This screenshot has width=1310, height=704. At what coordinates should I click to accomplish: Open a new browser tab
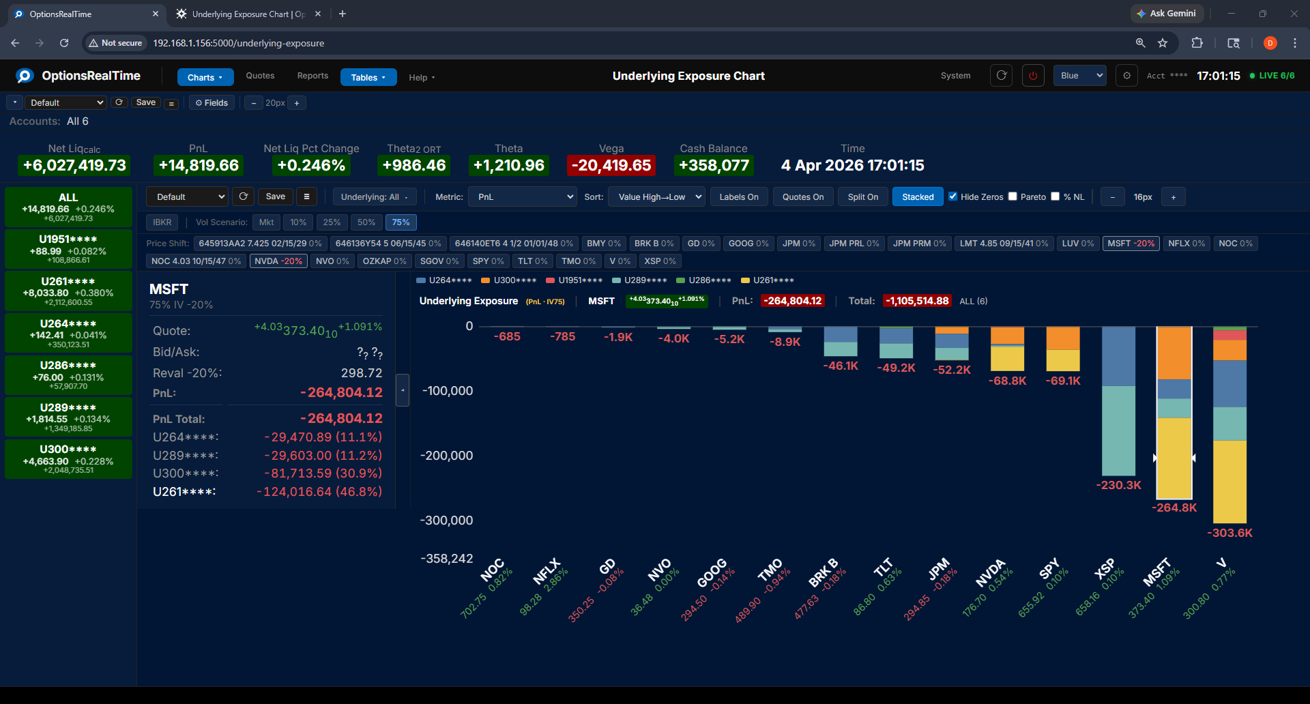[x=343, y=14]
